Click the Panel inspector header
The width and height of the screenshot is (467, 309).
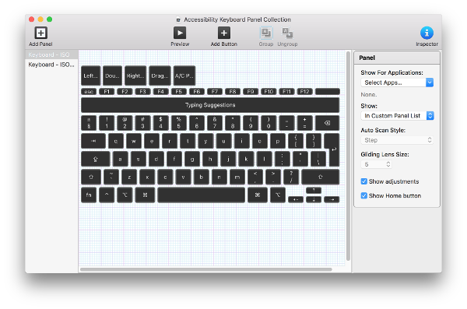(x=397, y=58)
